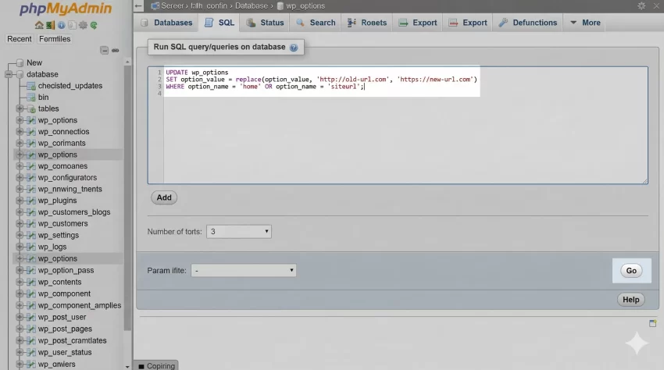
Task: Open the page settings gear in the top-right corner
Action: 641,6
